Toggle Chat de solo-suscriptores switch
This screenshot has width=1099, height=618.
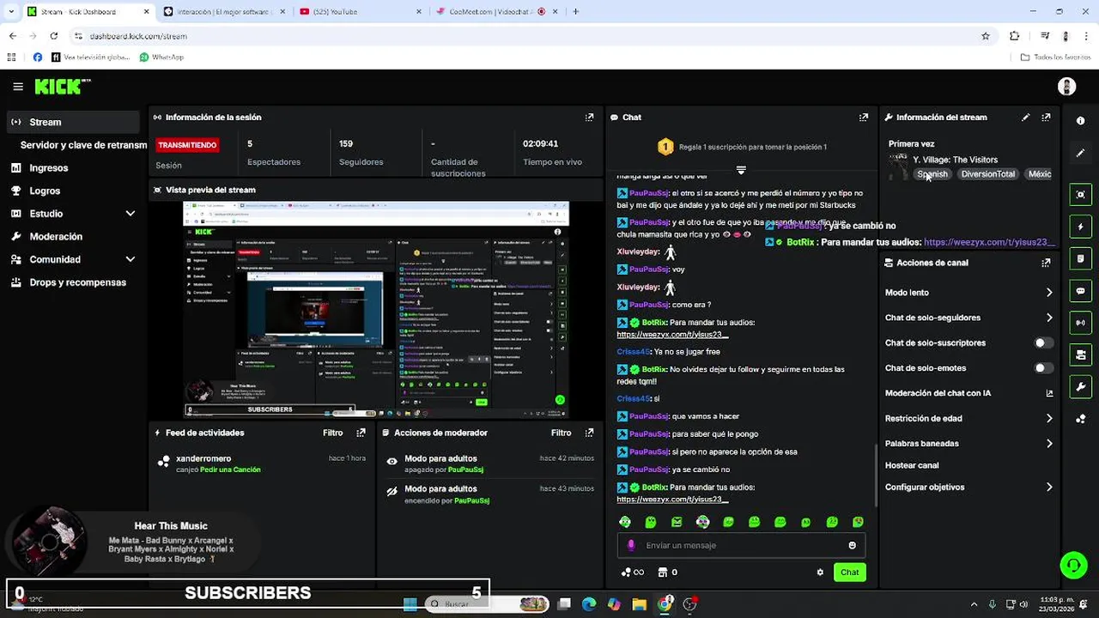click(x=1043, y=342)
